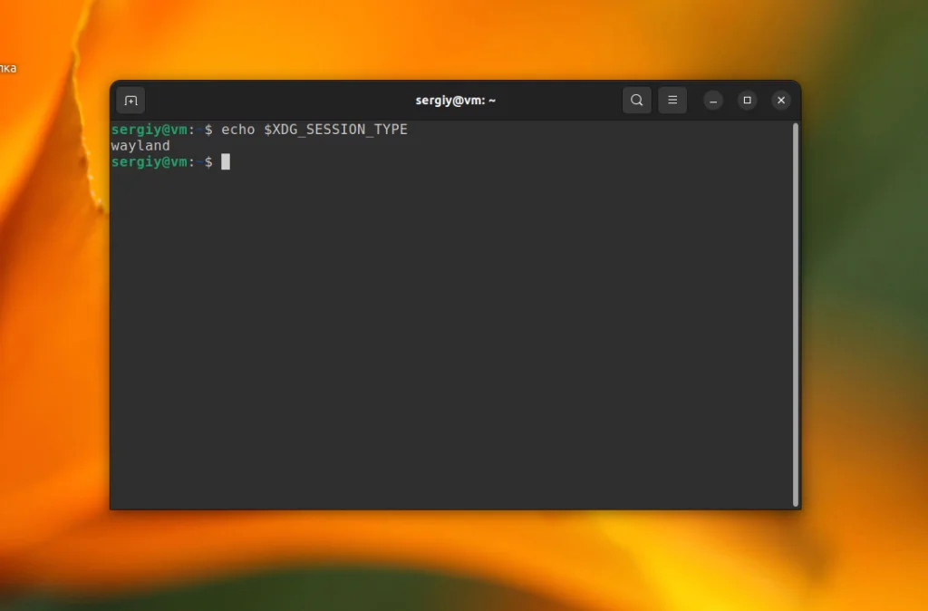Minimize the terminal window
The width and height of the screenshot is (928, 611).
coord(712,100)
